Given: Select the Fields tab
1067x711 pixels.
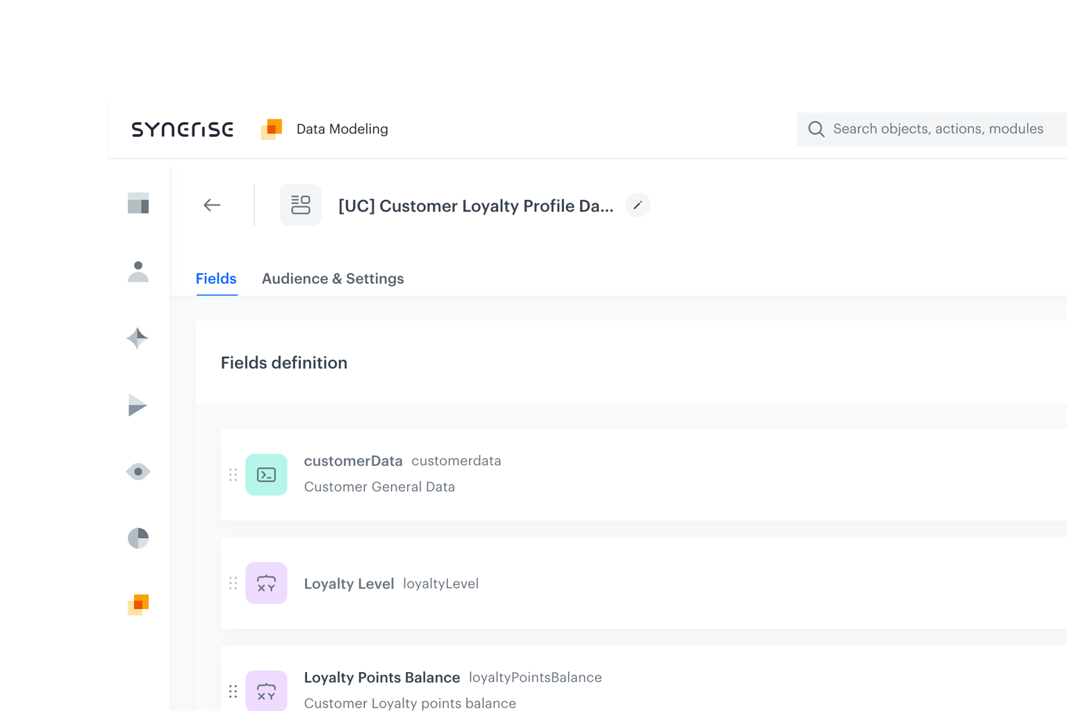Looking at the screenshot, I should pos(216,278).
